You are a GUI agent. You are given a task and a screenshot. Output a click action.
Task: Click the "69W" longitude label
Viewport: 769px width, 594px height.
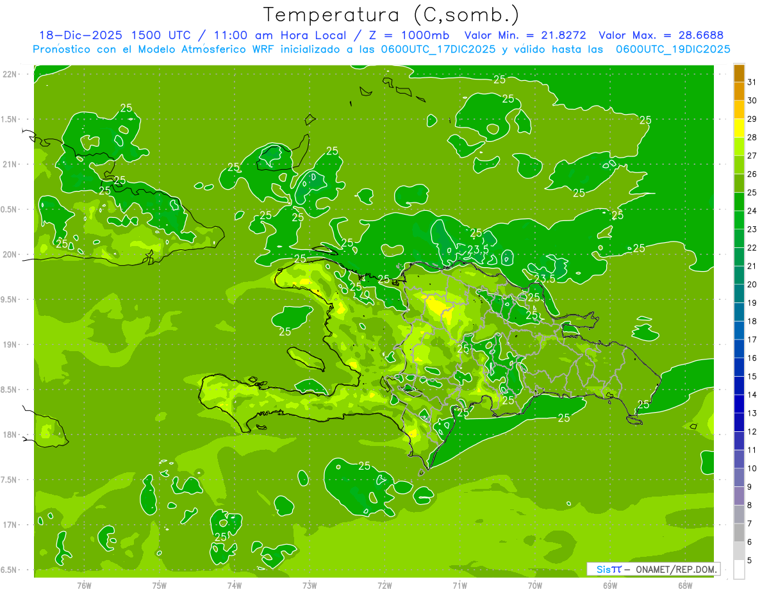pyautogui.click(x=610, y=586)
